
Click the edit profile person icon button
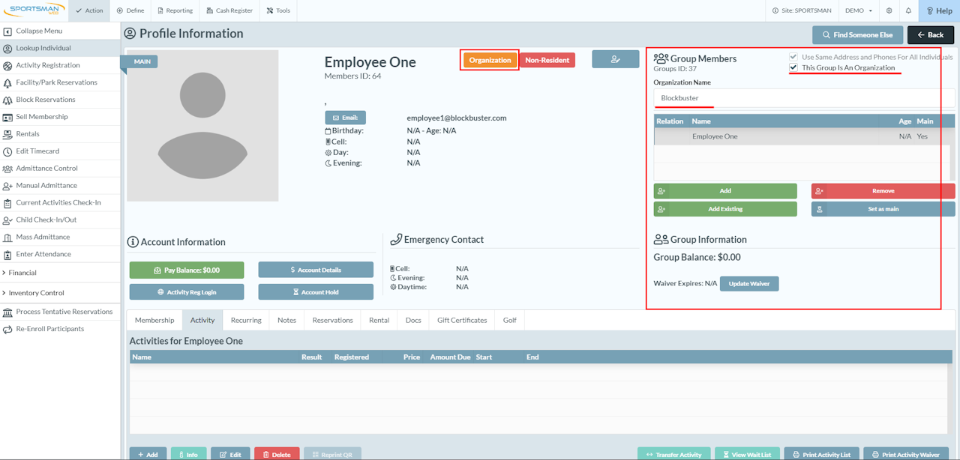pyautogui.click(x=615, y=59)
